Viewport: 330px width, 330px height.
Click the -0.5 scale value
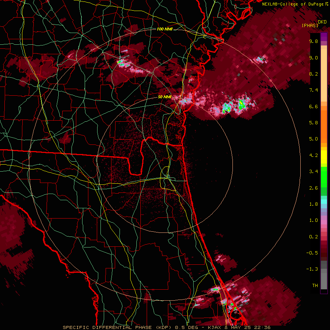coord(312,253)
